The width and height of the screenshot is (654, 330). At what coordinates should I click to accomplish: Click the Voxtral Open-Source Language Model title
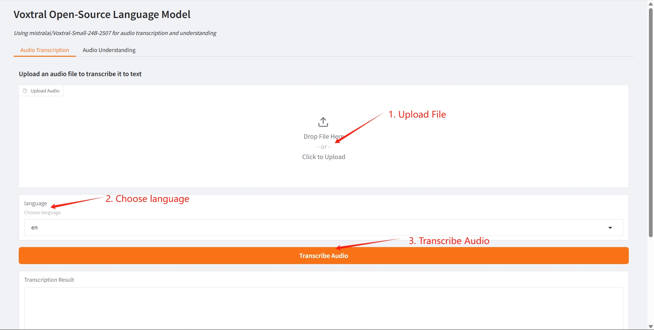tap(102, 15)
